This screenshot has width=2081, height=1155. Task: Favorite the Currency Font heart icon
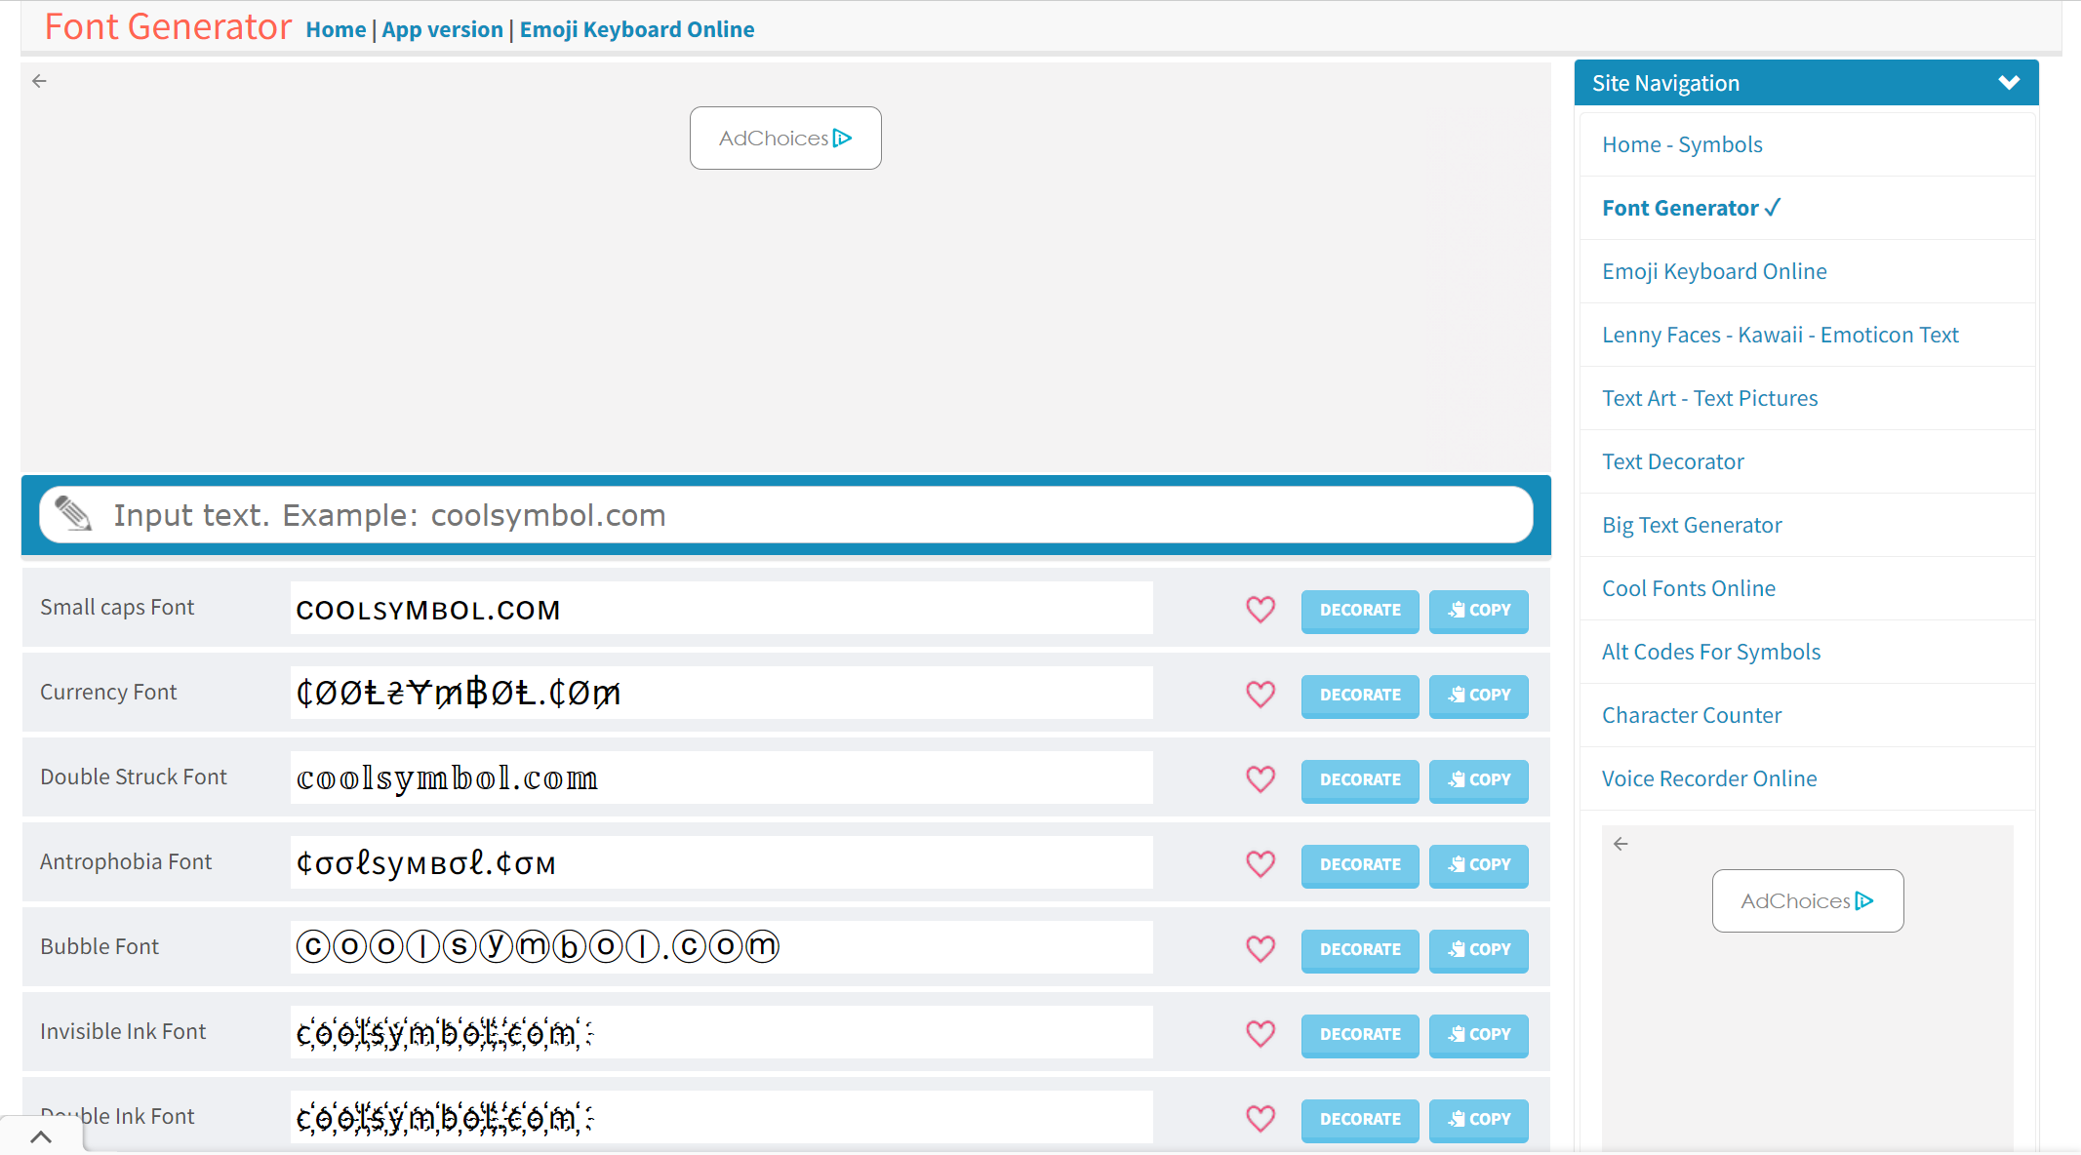pos(1261,695)
